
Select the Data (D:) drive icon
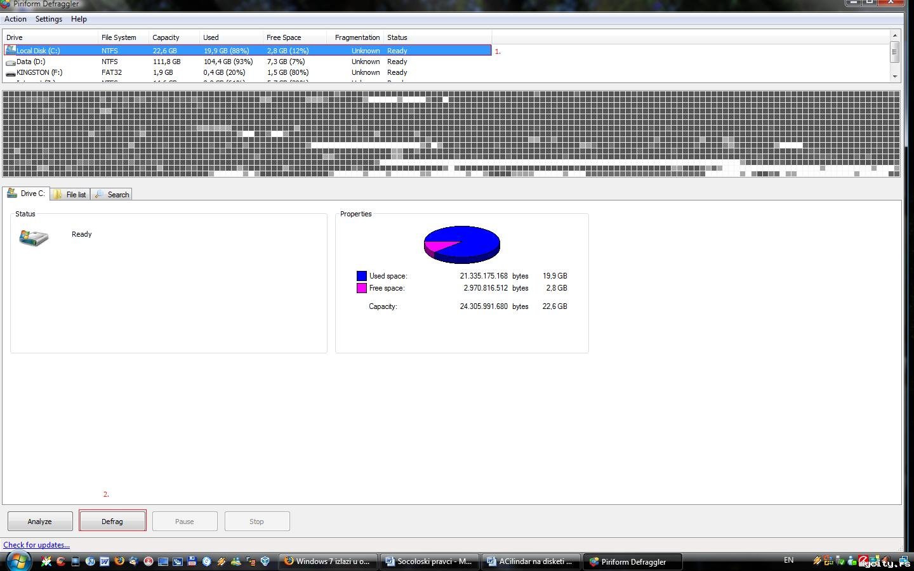coord(10,62)
